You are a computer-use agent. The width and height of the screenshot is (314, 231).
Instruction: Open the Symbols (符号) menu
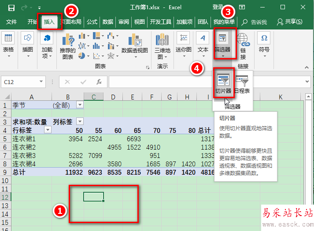264,45
